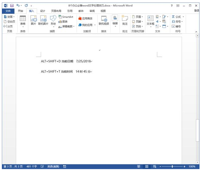Open ribbon display options
Image resolution: width=202 pixels, height=170 pixels.
[178, 6]
